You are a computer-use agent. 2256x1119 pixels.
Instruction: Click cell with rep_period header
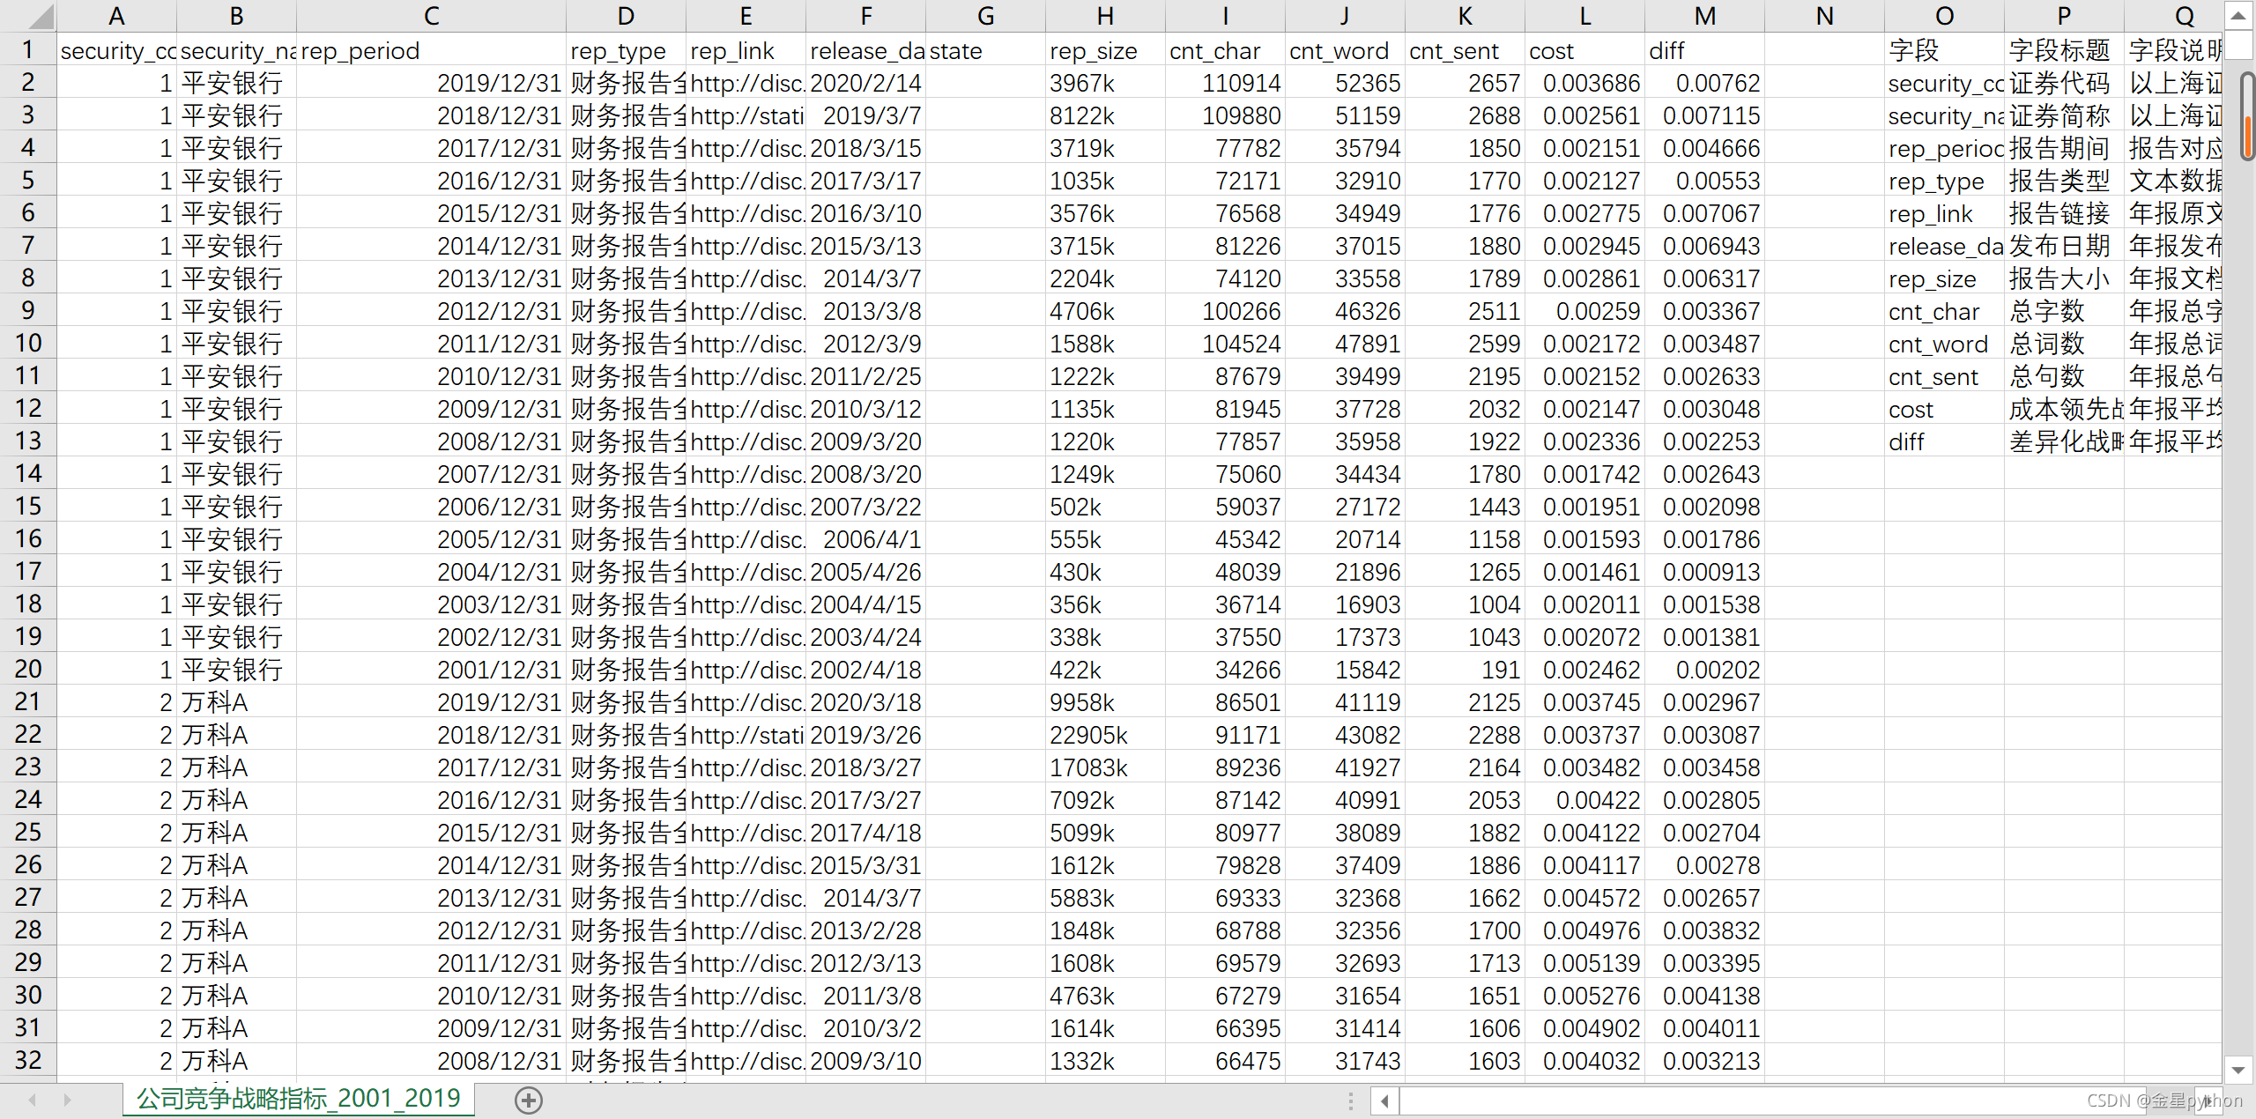(x=431, y=50)
